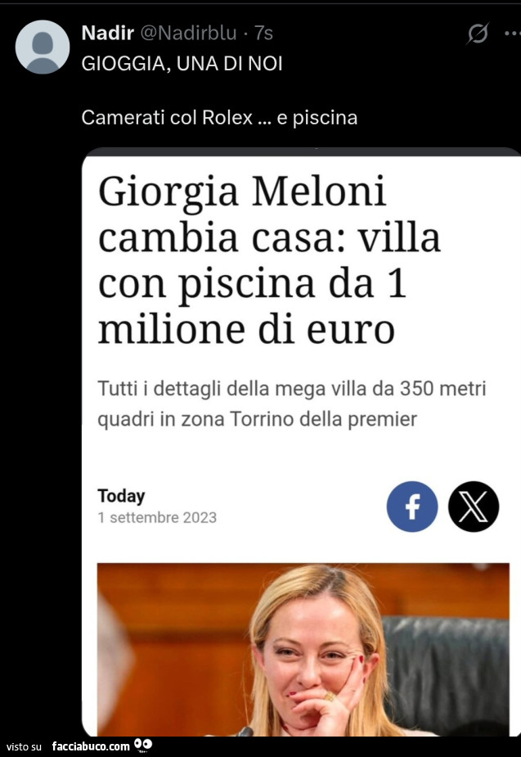Share the article via X icon
The width and height of the screenshot is (521, 757).
coord(474,507)
